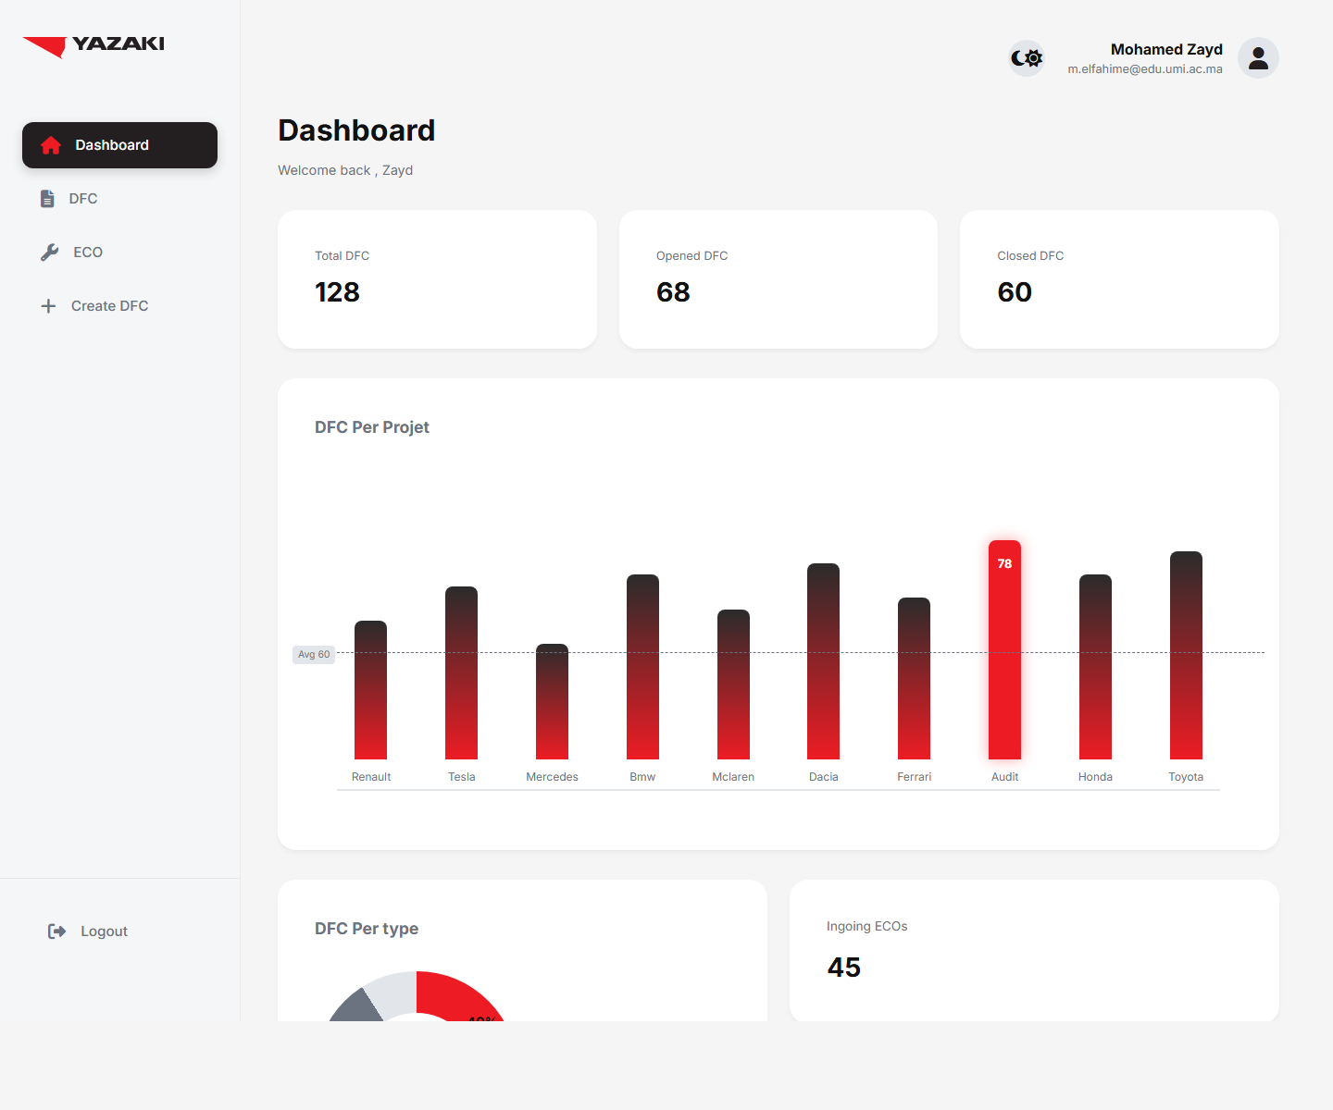The height and width of the screenshot is (1110, 1333).
Task: Open the ECO section
Action: (119, 253)
